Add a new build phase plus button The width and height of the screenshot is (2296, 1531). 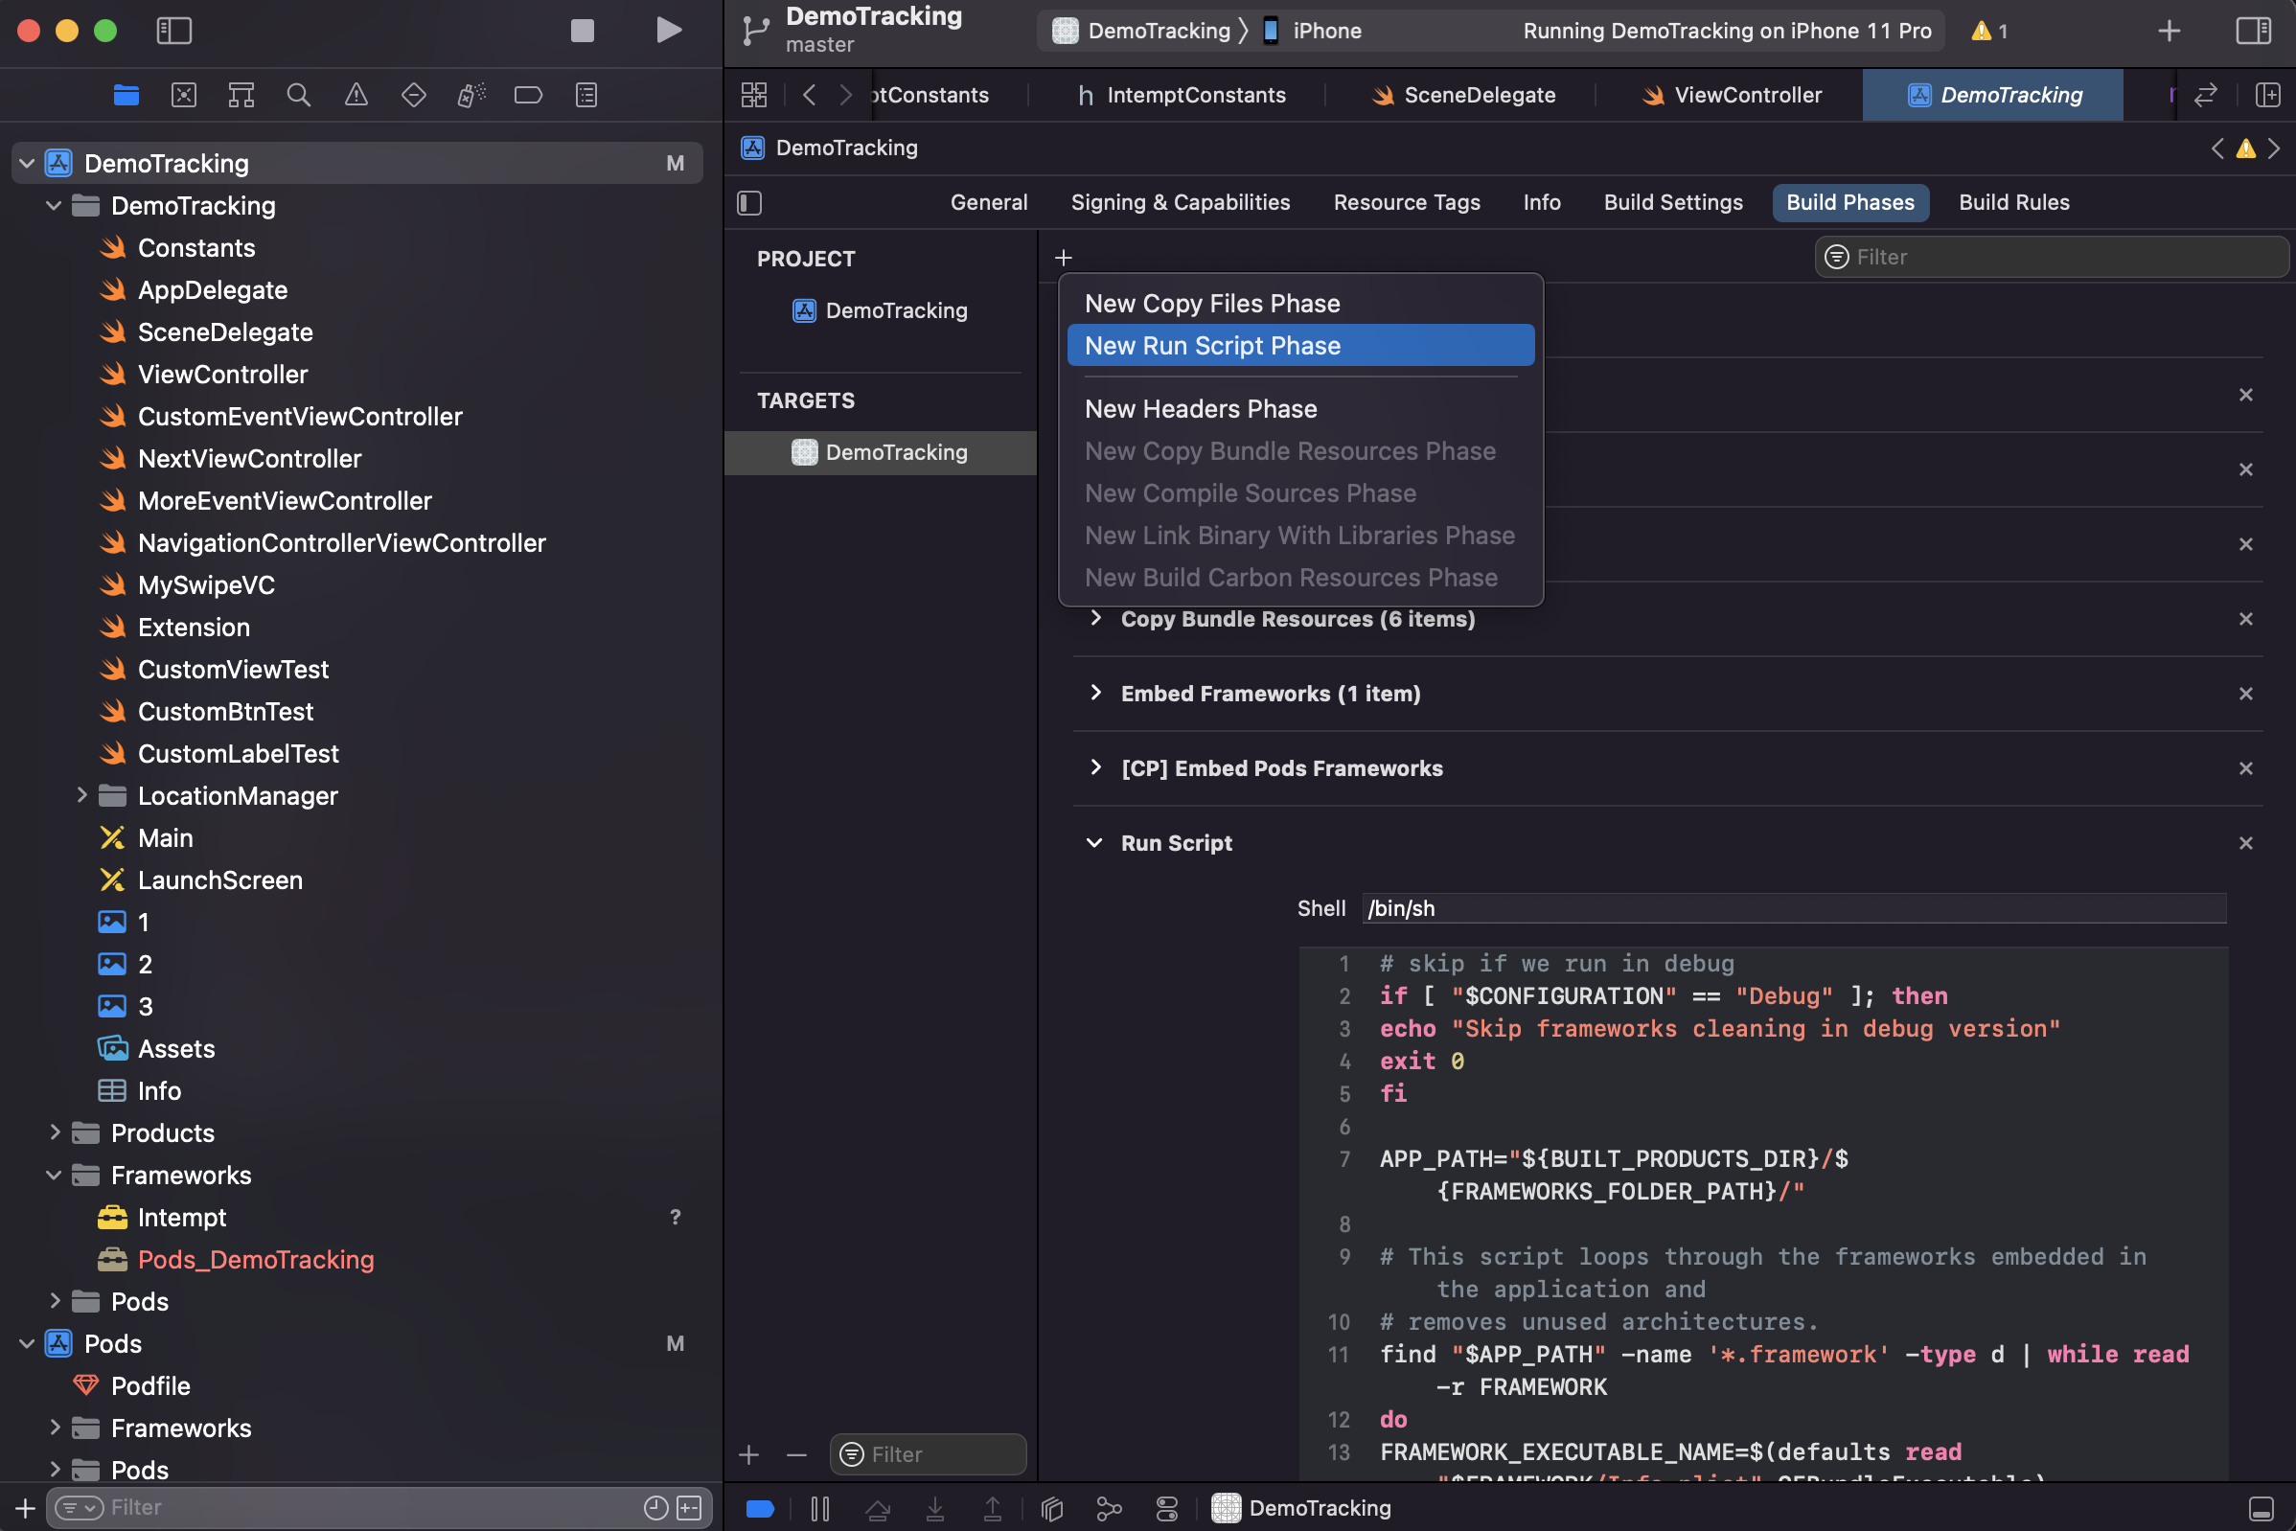click(x=1064, y=257)
